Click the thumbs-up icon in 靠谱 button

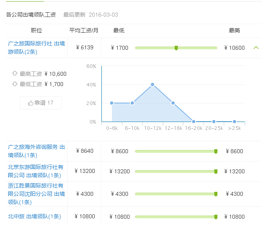(30, 103)
